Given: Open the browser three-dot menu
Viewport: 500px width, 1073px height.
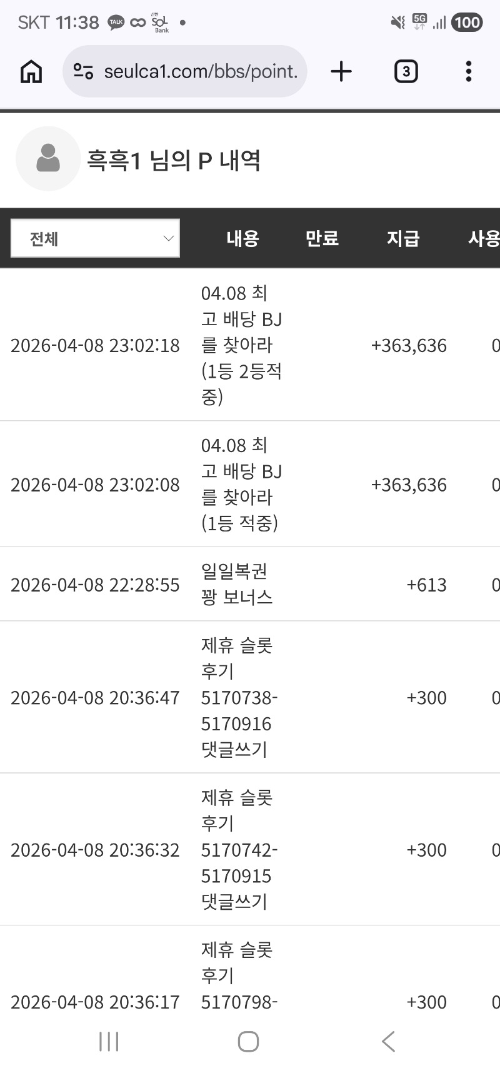Looking at the screenshot, I should click(x=468, y=71).
